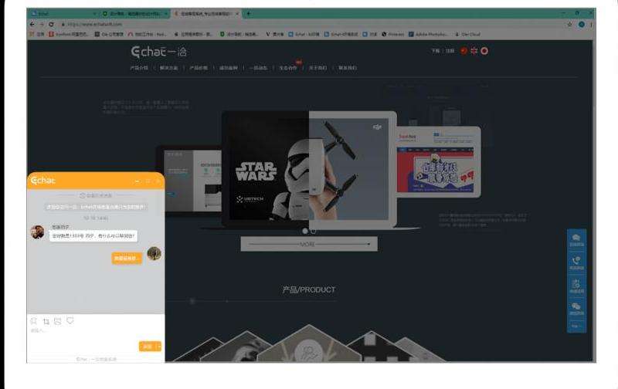Select the active third browser tab

[205, 14]
